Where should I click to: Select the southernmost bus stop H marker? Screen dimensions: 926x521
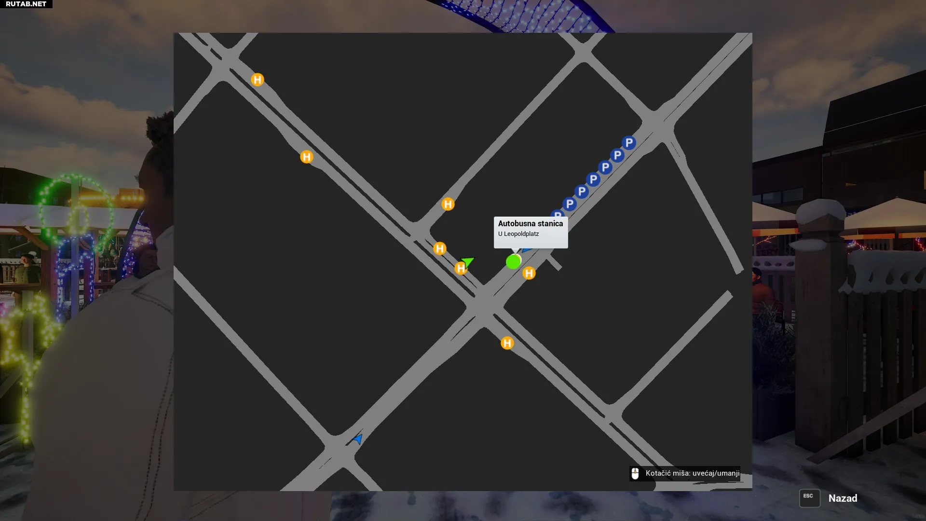pyautogui.click(x=507, y=343)
